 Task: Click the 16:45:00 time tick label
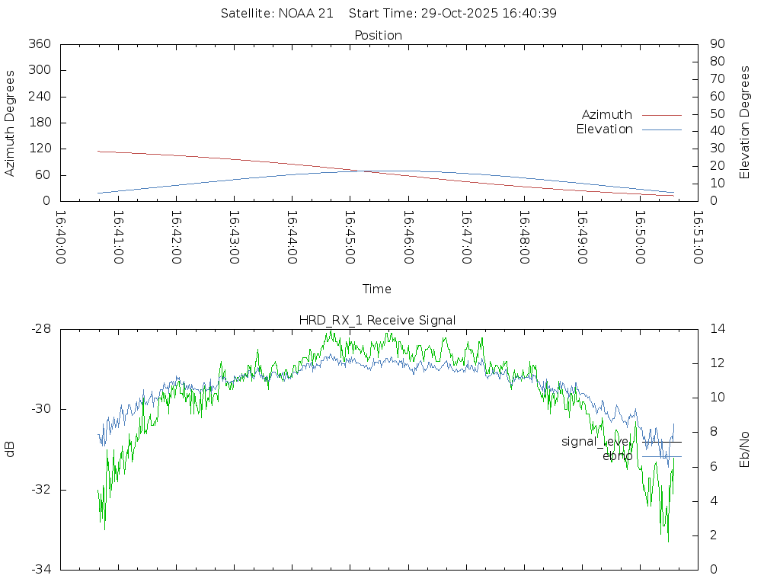(x=349, y=238)
